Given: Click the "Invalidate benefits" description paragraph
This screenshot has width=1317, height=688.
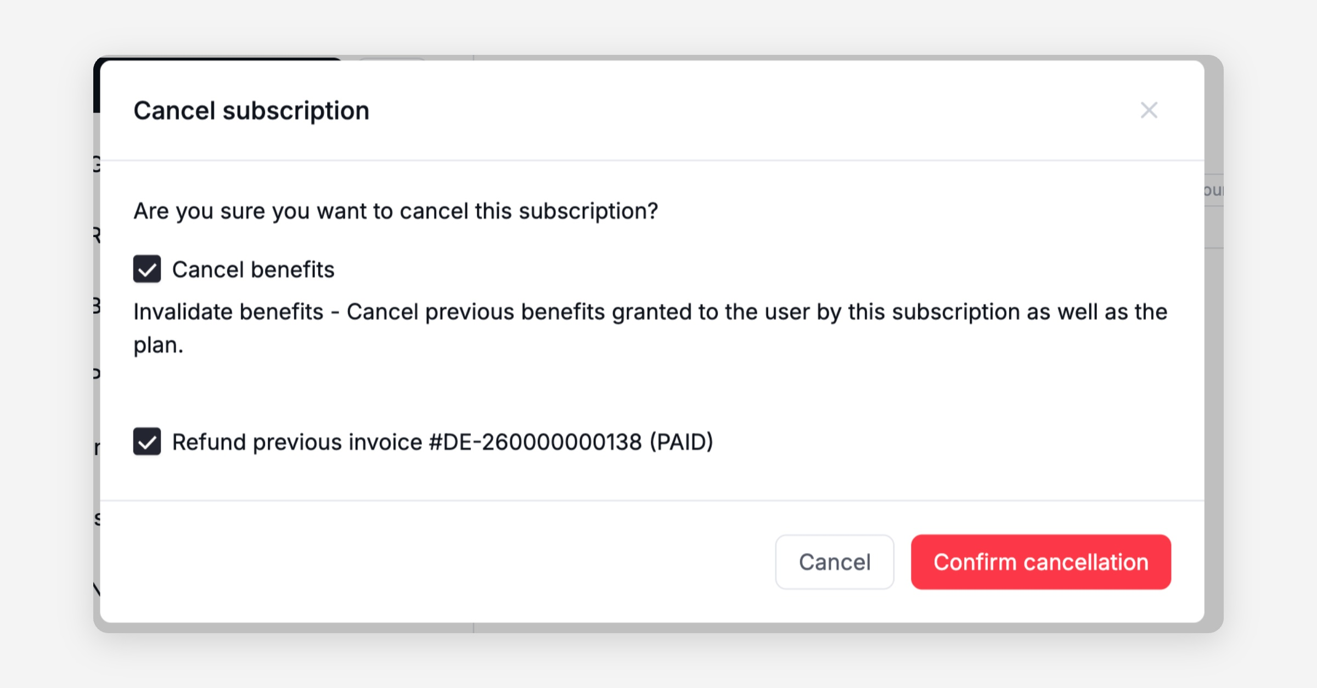Looking at the screenshot, I should 650,312.
